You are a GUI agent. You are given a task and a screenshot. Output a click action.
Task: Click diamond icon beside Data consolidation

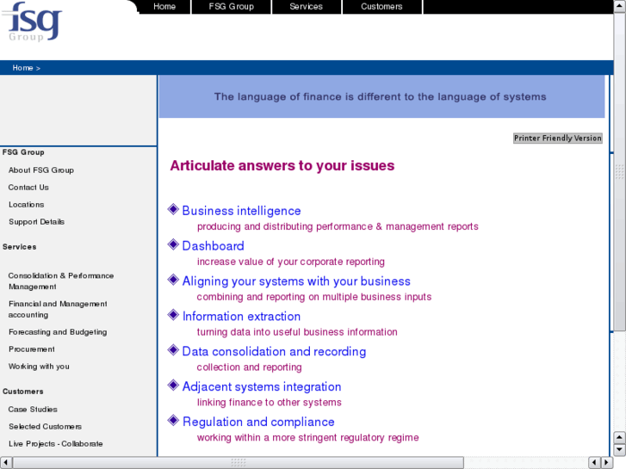(173, 350)
